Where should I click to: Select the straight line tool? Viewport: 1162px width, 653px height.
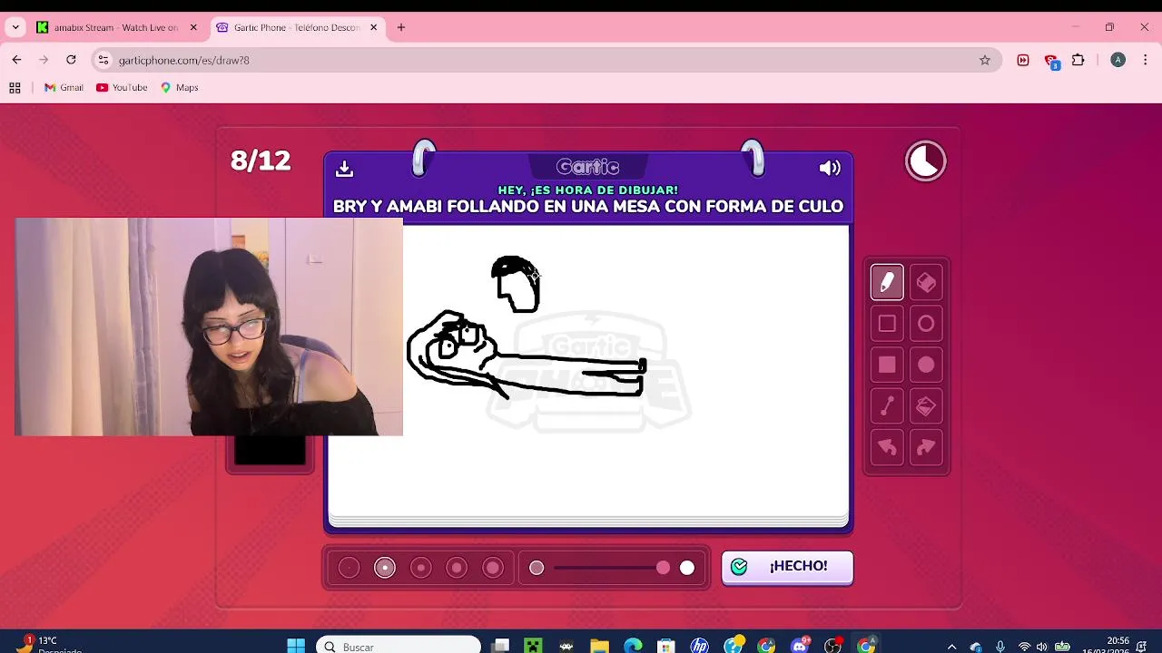[887, 406]
